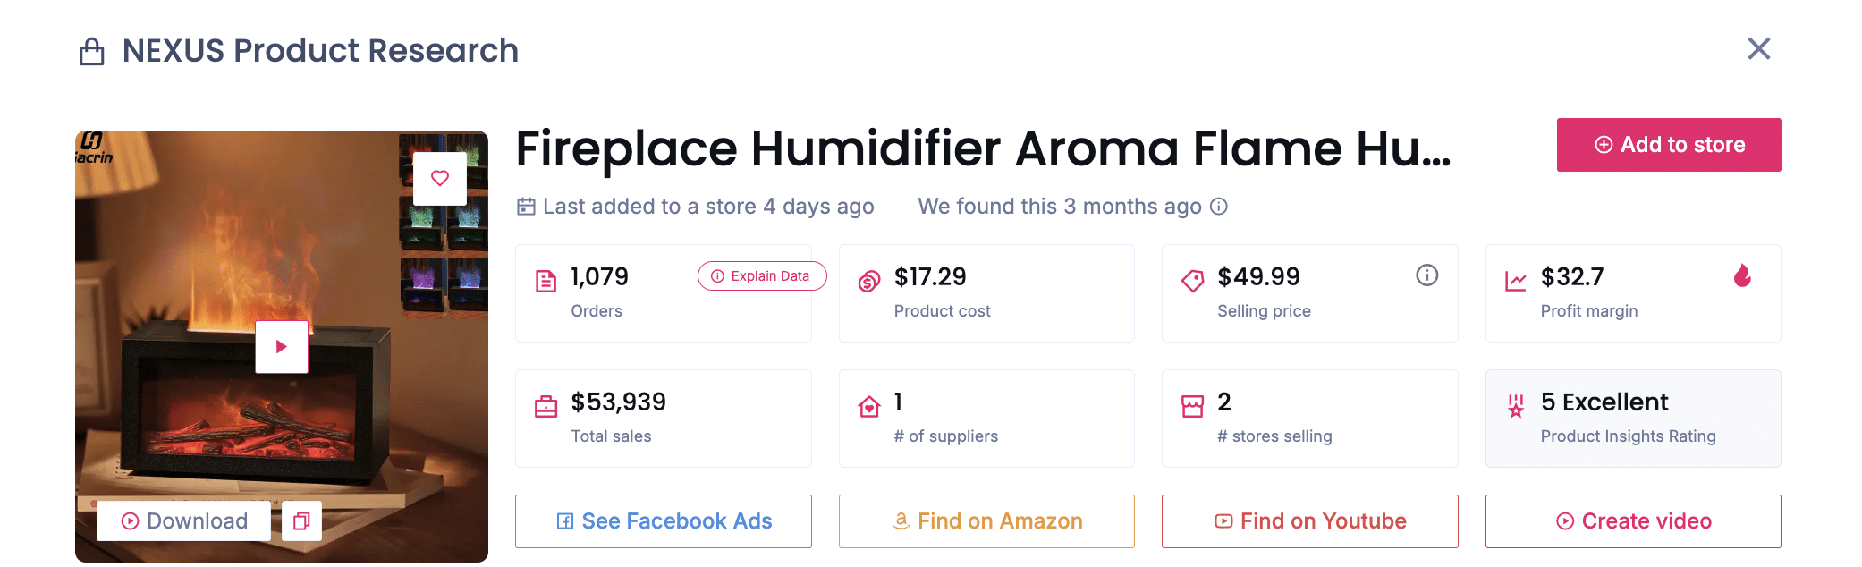Viewport: 1862px width, 567px height.
Task: Click the info icon next to Selling price
Action: (x=1426, y=276)
